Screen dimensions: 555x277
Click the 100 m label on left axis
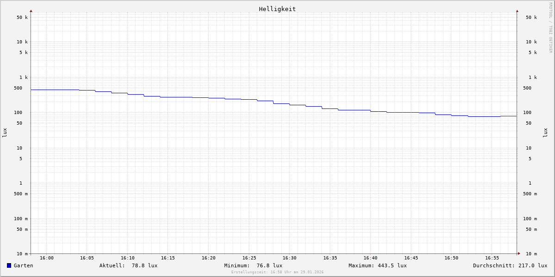click(x=21, y=219)
